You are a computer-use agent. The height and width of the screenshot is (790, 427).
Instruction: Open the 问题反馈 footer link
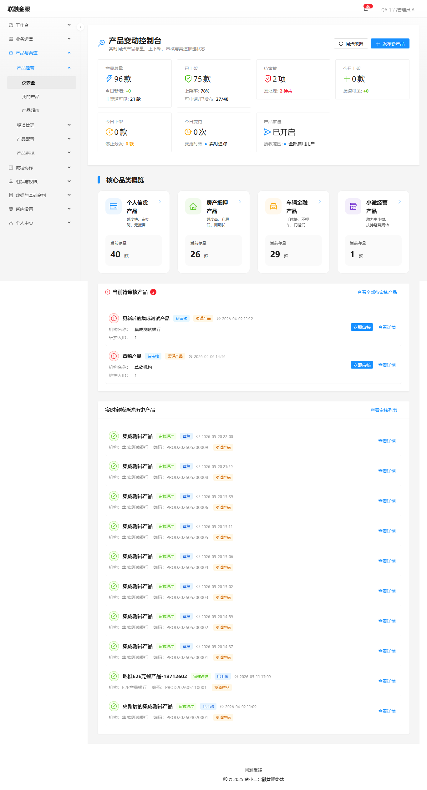253,770
